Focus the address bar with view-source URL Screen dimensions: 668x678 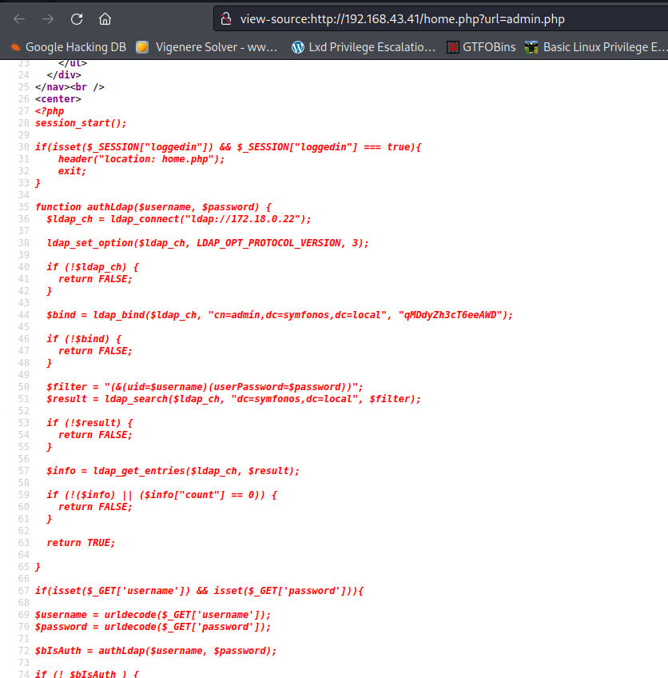[x=416, y=18]
